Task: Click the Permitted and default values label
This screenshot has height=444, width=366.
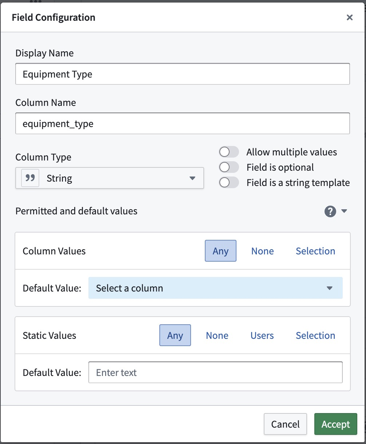Action: pos(76,211)
